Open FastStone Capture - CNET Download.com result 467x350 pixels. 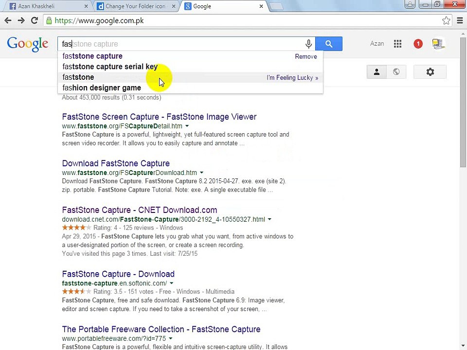pos(140,210)
